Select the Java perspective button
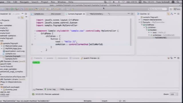The width and height of the screenshot is (183, 103). click(177, 9)
